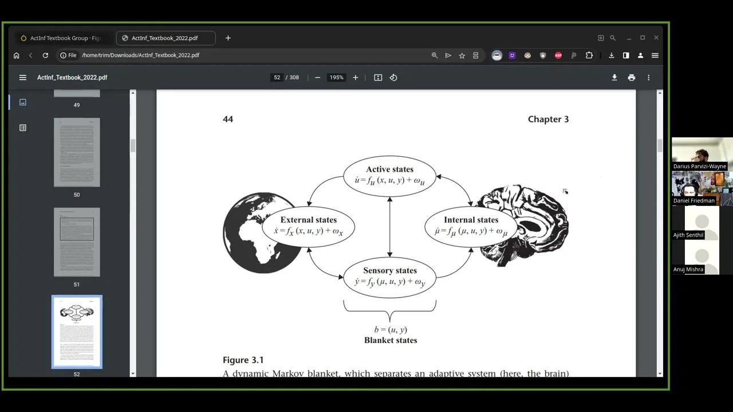This screenshot has height=412, width=733.
Task: Click zoom out to shrink the PDF page
Action: pyautogui.click(x=317, y=77)
